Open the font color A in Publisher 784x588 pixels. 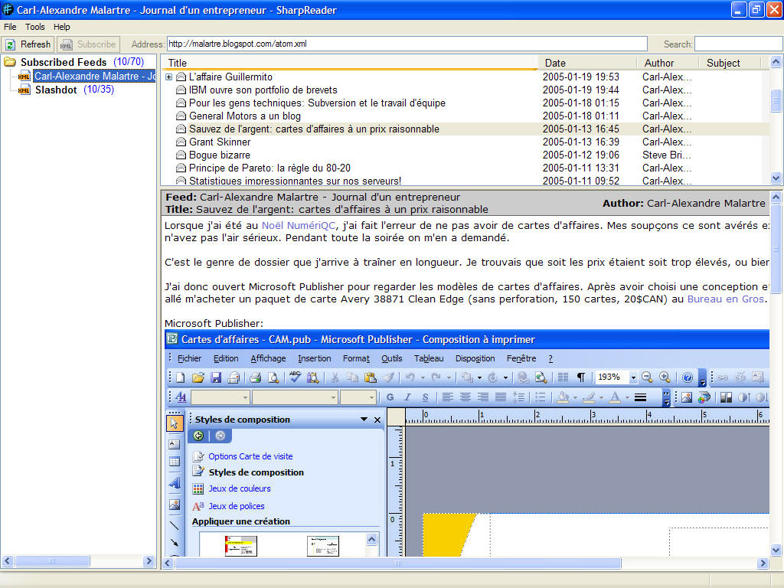tap(615, 397)
